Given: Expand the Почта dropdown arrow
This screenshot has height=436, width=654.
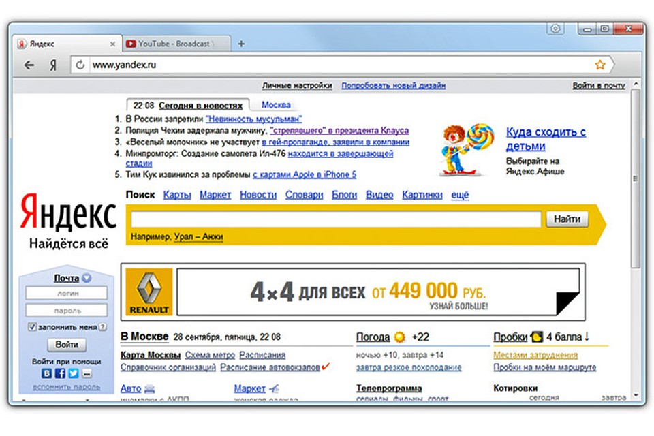Looking at the screenshot, I should click(87, 278).
